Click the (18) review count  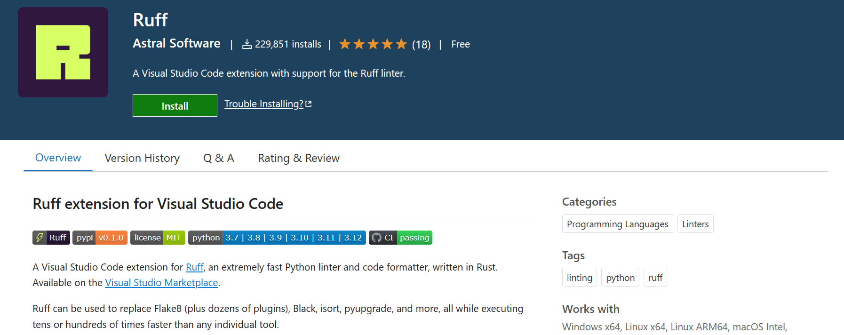tap(422, 45)
